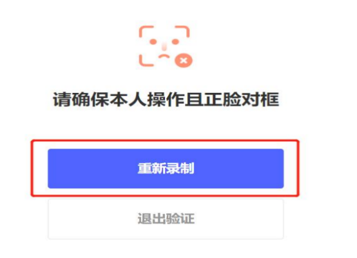Click the heading 请确保本人操作且正脸对框
The width and height of the screenshot is (357, 258).
pos(166,99)
